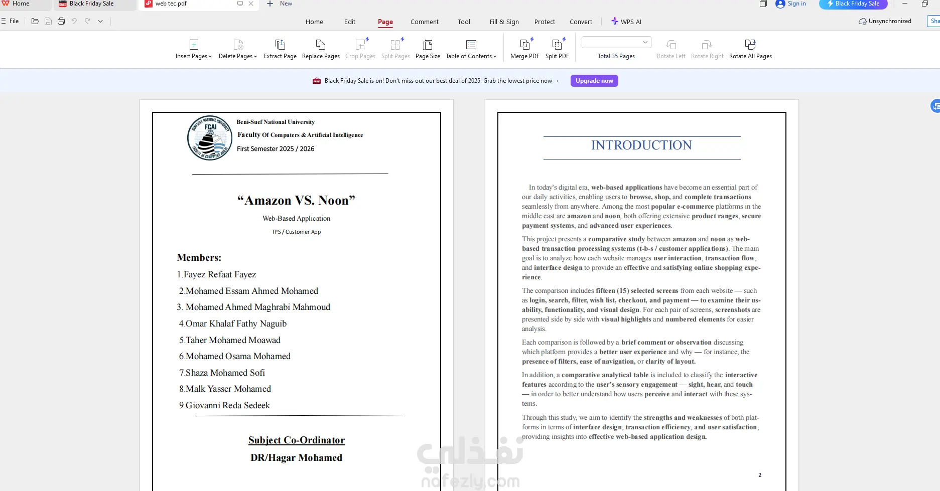Expand the quick access toolbar dropdown
940x491 pixels.
[x=100, y=21]
